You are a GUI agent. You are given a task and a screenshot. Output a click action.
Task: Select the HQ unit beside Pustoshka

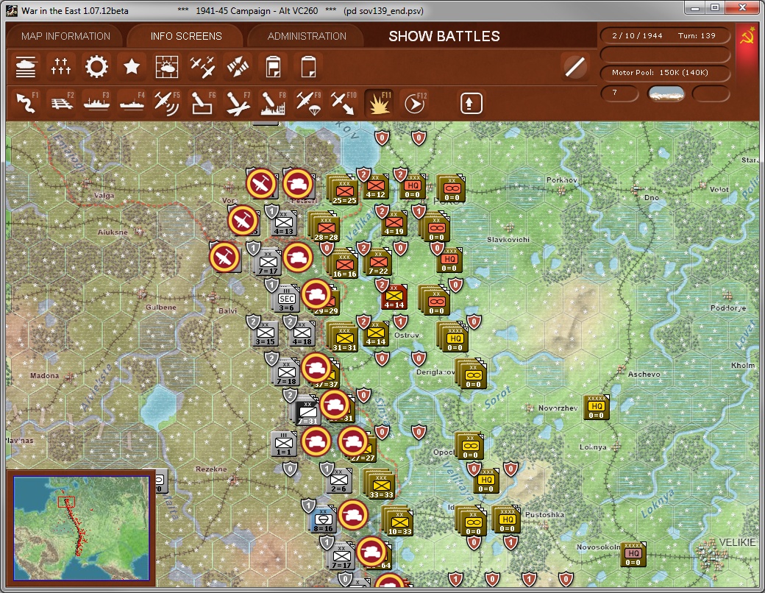tap(506, 520)
